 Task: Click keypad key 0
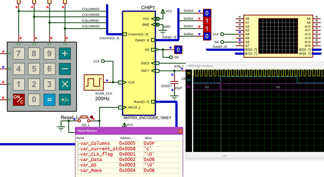tap(34, 100)
